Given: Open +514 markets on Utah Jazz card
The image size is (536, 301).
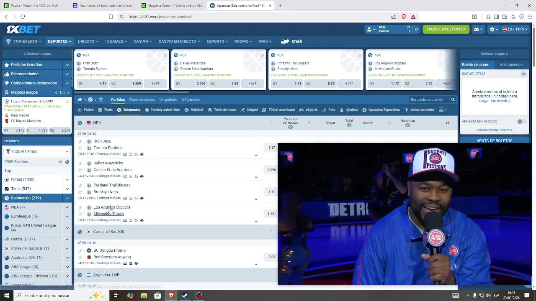Looking at the screenshot, I should (x=155, y=84).
